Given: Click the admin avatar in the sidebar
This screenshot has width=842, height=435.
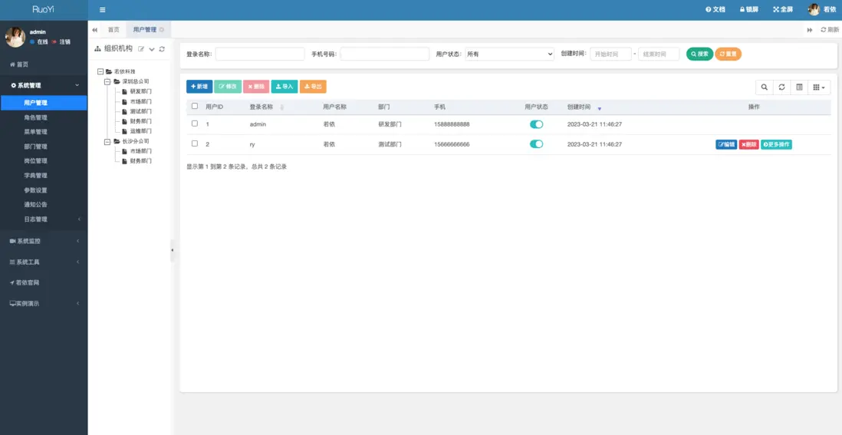Looking at the screenshot, I should coord(15,37).
